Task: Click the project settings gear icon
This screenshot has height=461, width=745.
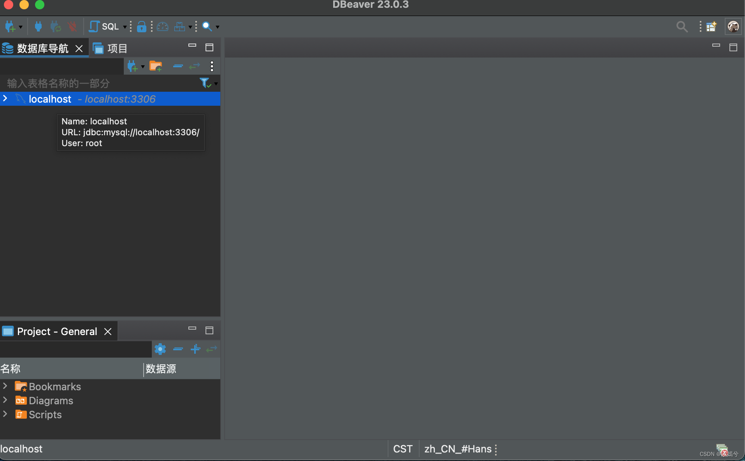Action: (x=160, y=349)
